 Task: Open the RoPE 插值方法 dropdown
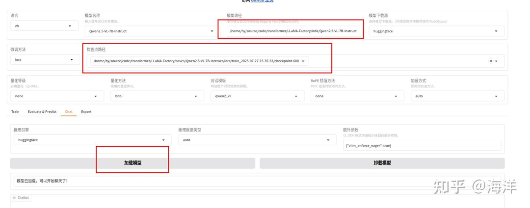click(x=357, y=96)
